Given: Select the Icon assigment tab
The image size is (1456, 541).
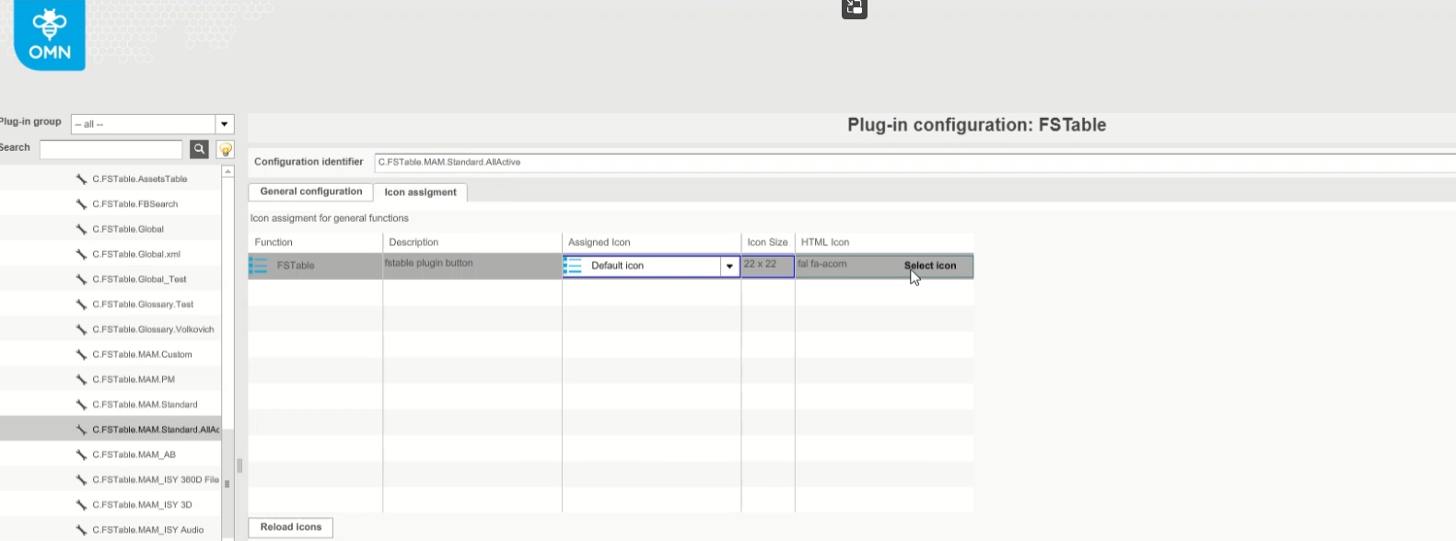Looking at the screenshot, I should [x=420, y=192].
